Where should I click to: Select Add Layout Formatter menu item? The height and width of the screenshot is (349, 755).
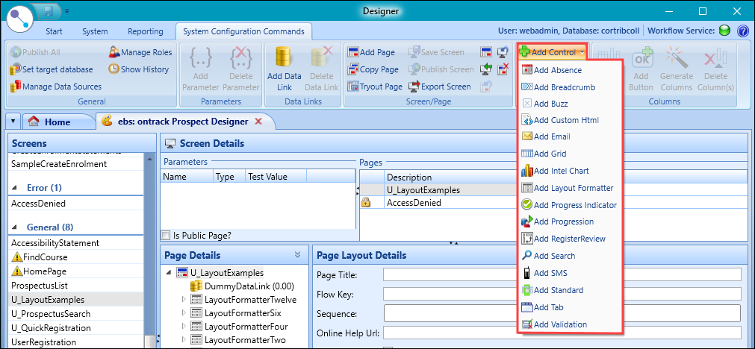[573, 188]
